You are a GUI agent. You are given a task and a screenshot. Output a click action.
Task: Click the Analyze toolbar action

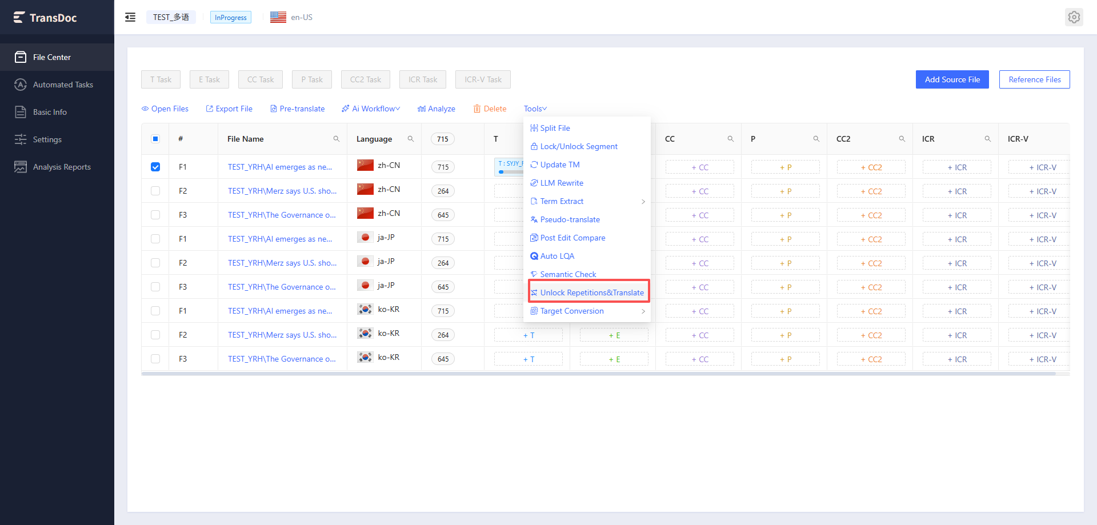coord(437,109)
